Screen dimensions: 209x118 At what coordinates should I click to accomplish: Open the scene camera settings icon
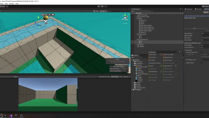(98, 11)
